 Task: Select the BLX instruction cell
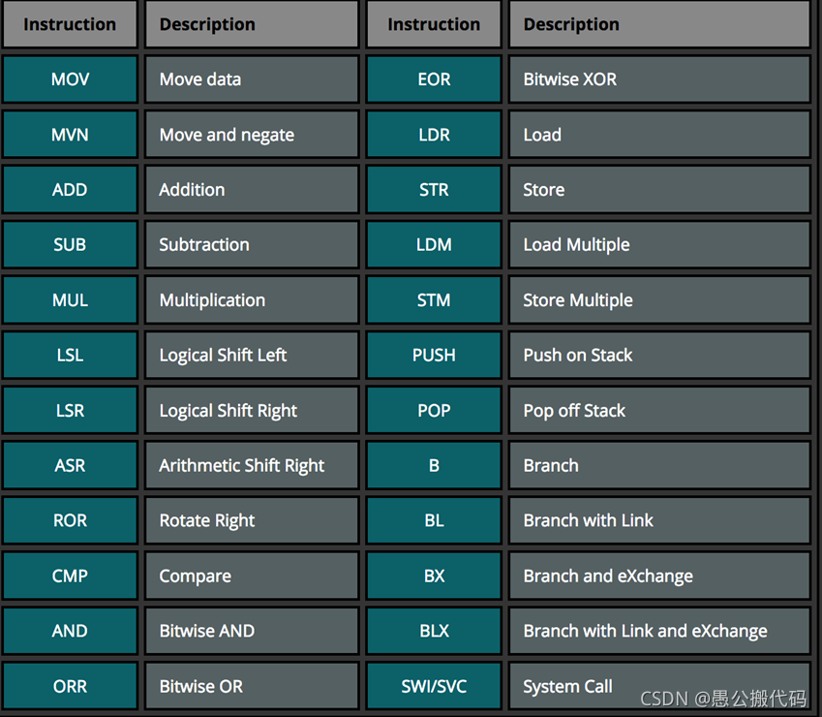[x=434, y=631]
